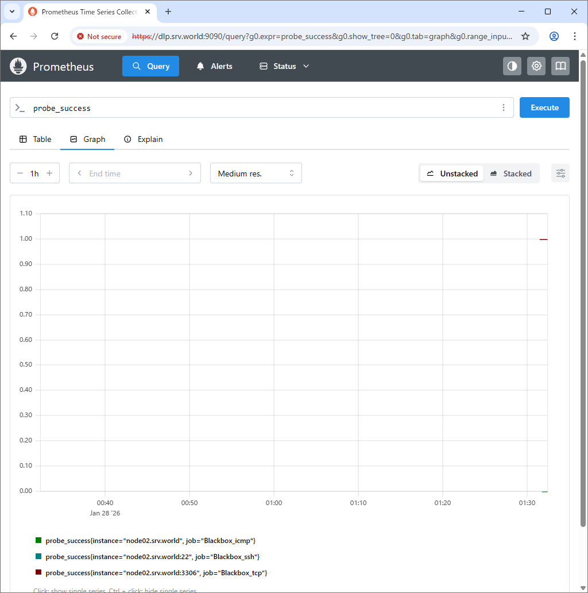Increase range with plus icon

pos(49,173)
